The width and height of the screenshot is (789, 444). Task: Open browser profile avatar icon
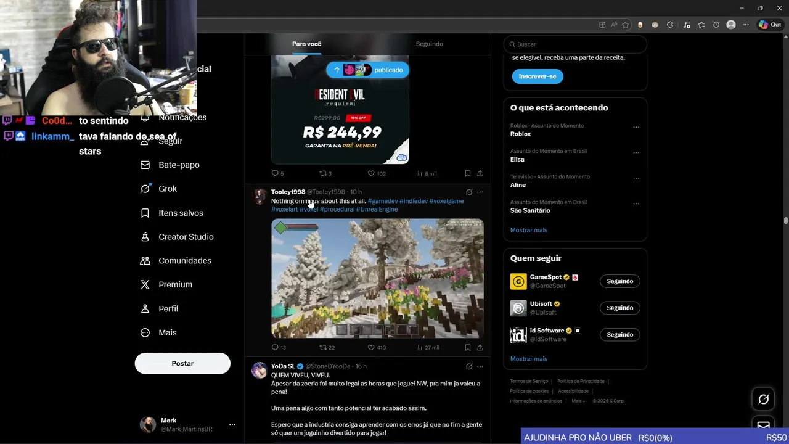(x=731, y=25)
